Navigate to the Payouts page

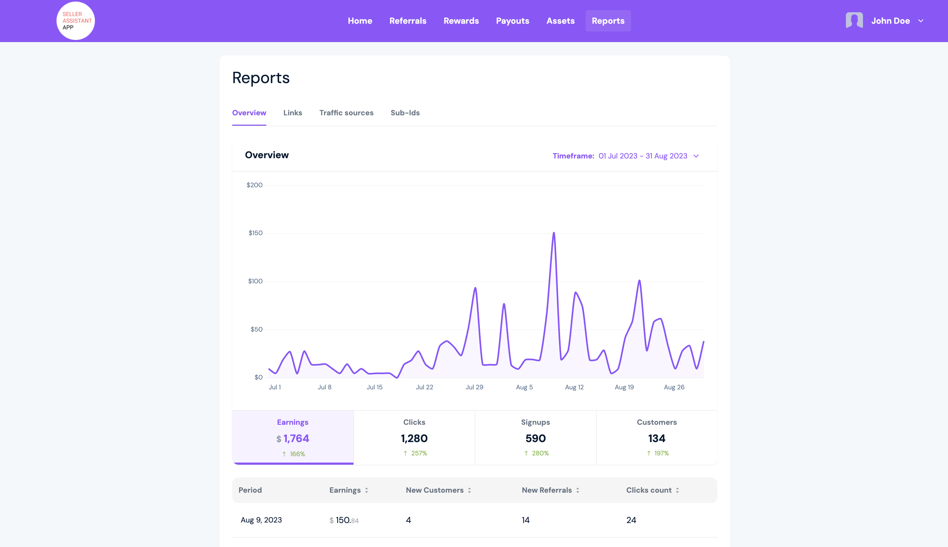(x=512, y=21)
